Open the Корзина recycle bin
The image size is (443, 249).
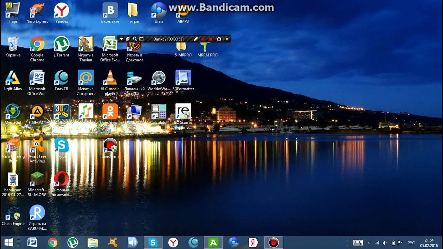[13, 47]
